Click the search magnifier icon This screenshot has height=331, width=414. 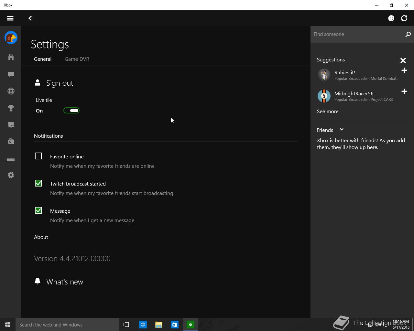pos(408,34)
